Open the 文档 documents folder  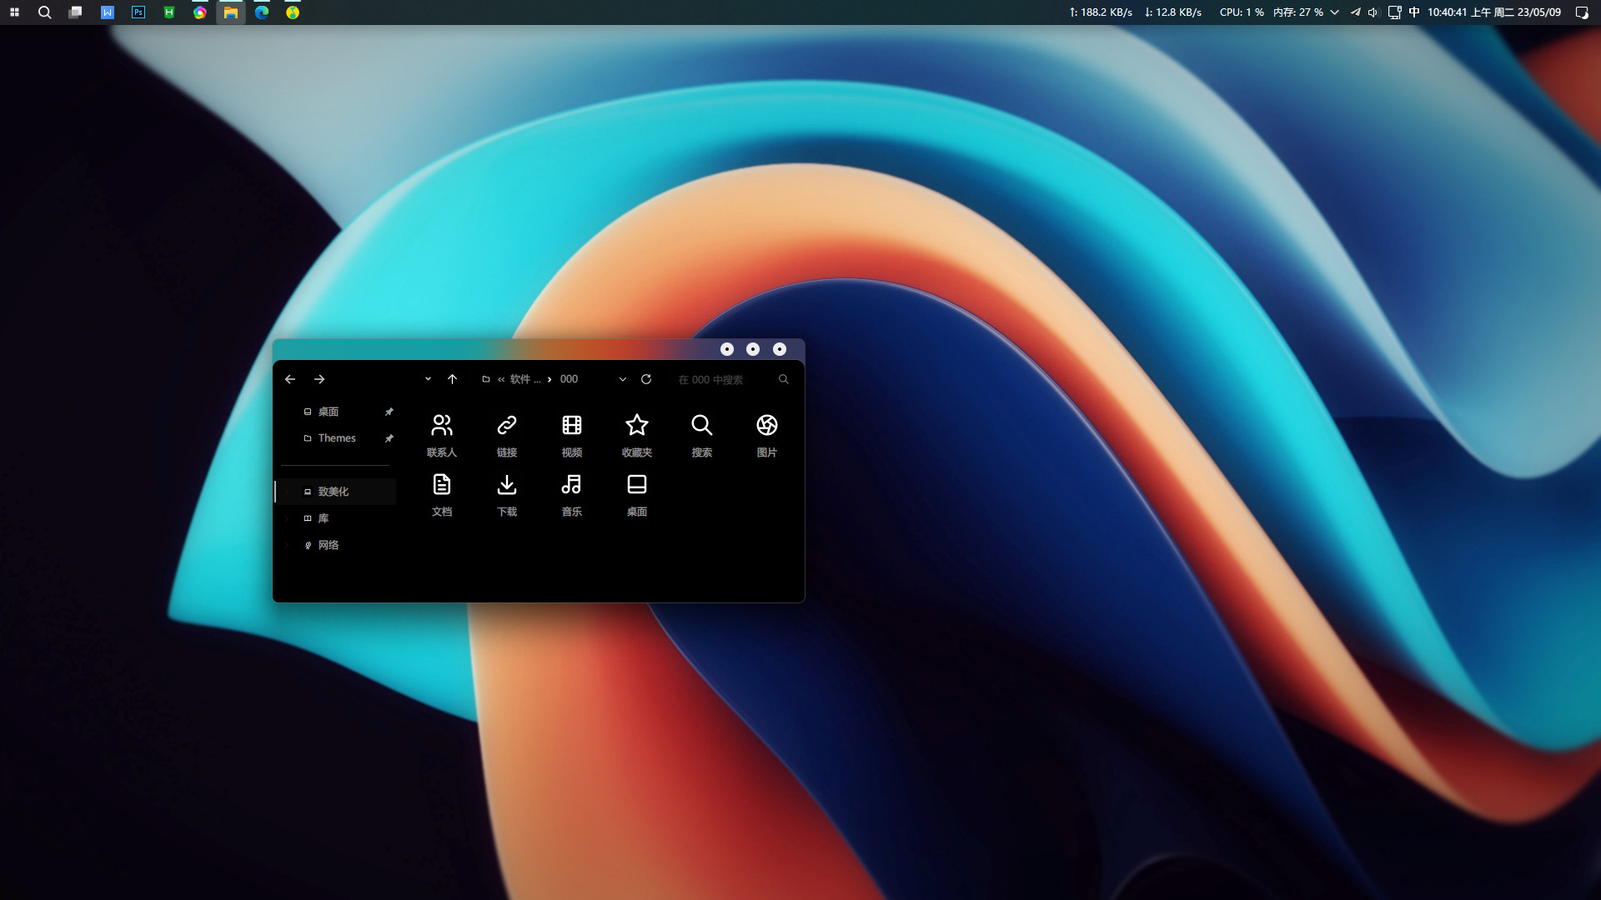tap(441, 493)
